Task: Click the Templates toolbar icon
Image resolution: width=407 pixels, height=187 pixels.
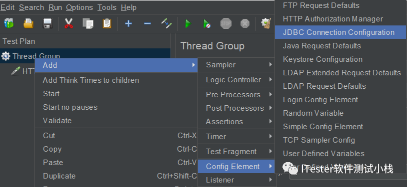Action: (9, 23)
